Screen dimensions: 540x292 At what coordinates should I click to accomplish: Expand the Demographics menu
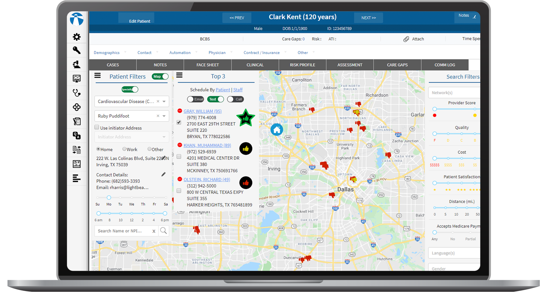(x=107, y=53)
